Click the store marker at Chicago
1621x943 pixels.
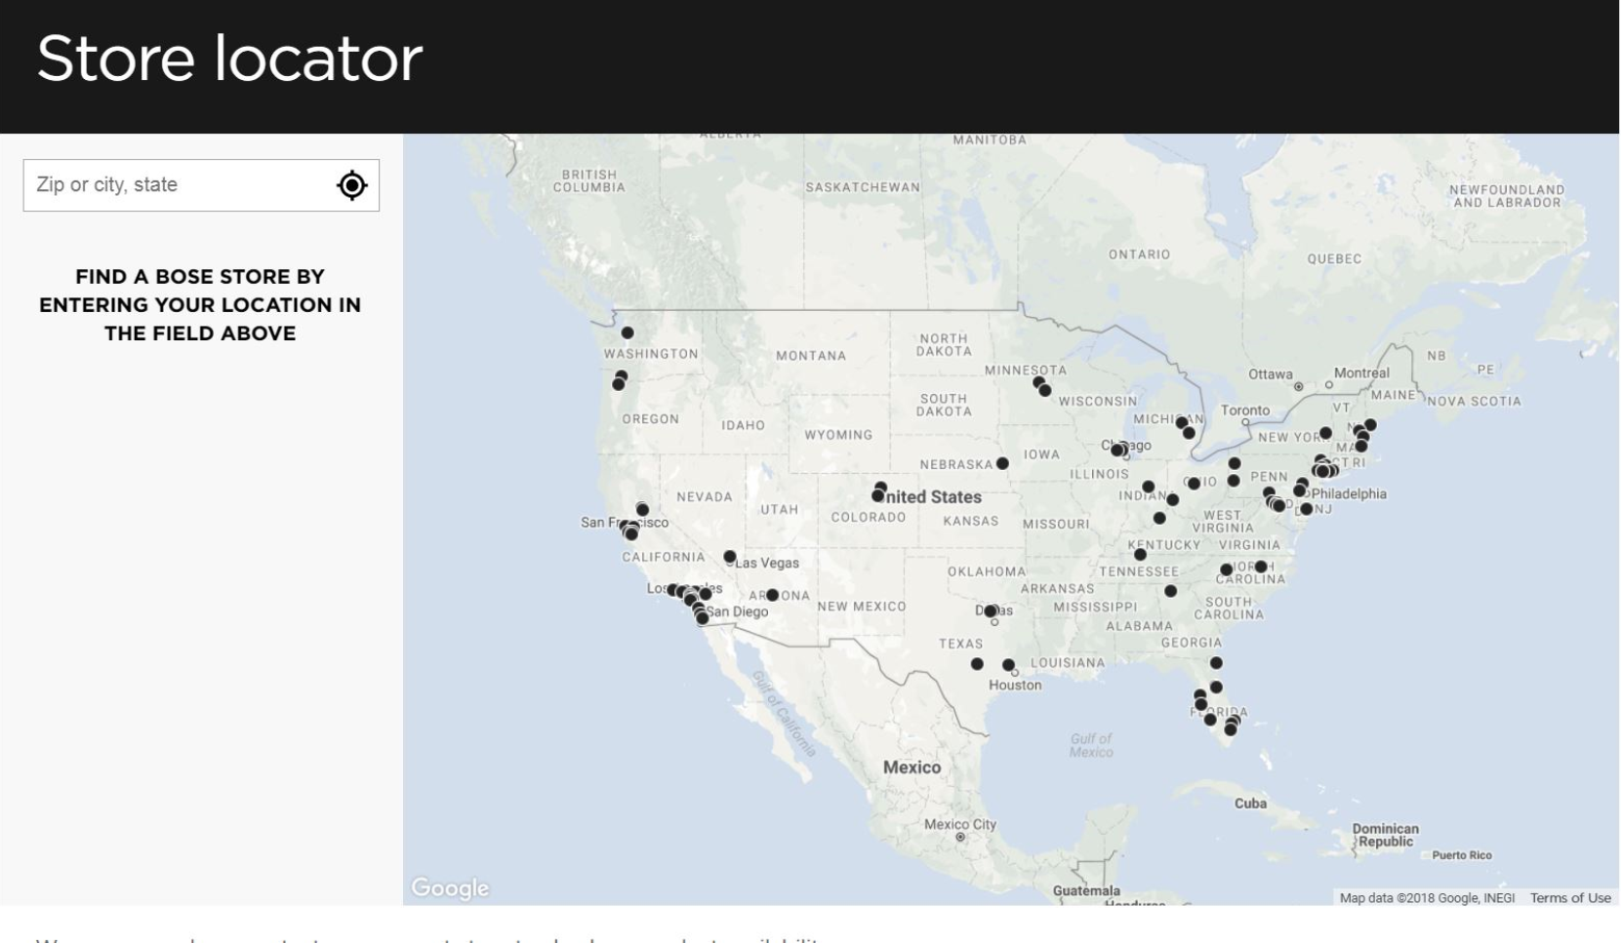pos(1117,450)
